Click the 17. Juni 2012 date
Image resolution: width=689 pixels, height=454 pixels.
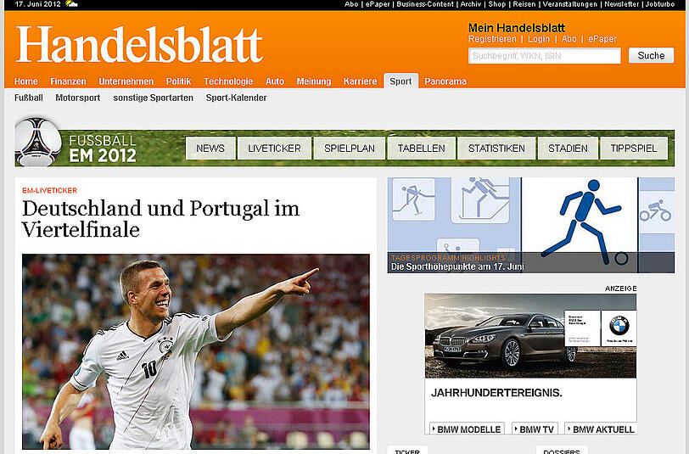click(38, 4)
